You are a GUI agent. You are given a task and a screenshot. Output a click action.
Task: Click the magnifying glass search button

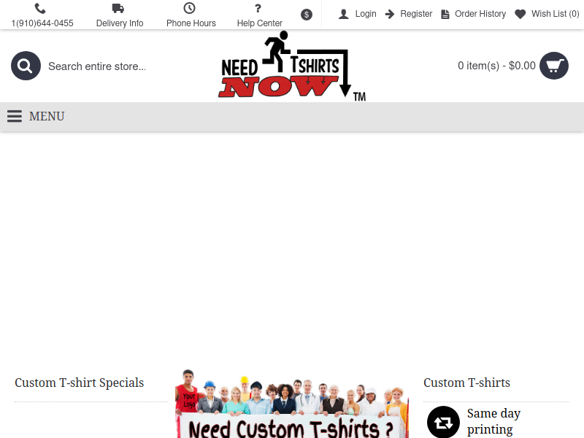(26, 66)
